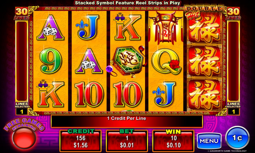This screenshot has width=255, height=153.
Task: Select the blue J symbol at top of reel two
Action: [x=87, y=27]
